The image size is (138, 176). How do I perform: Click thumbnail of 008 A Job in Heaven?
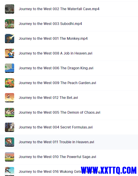(10, 53)
